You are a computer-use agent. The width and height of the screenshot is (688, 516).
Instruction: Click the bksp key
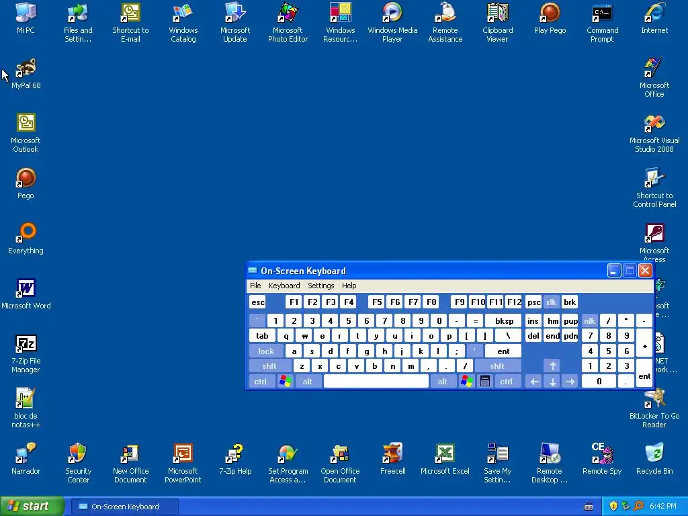point(504,320)
